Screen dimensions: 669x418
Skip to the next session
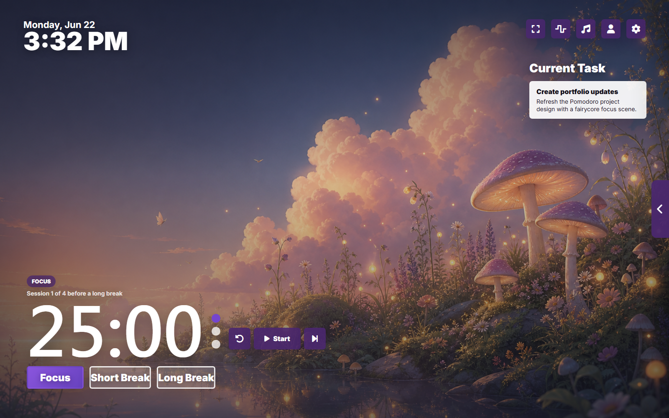pos(315,339)
